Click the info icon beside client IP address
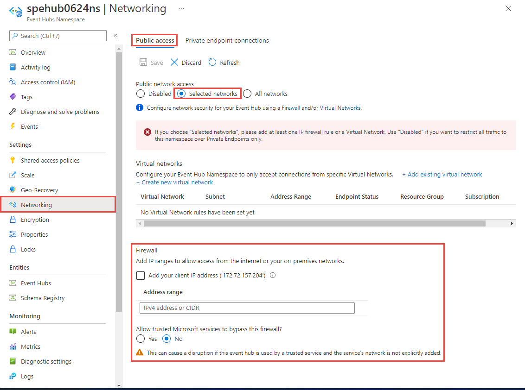The height and width of the screenshot is (390, 525). point(273,275)
